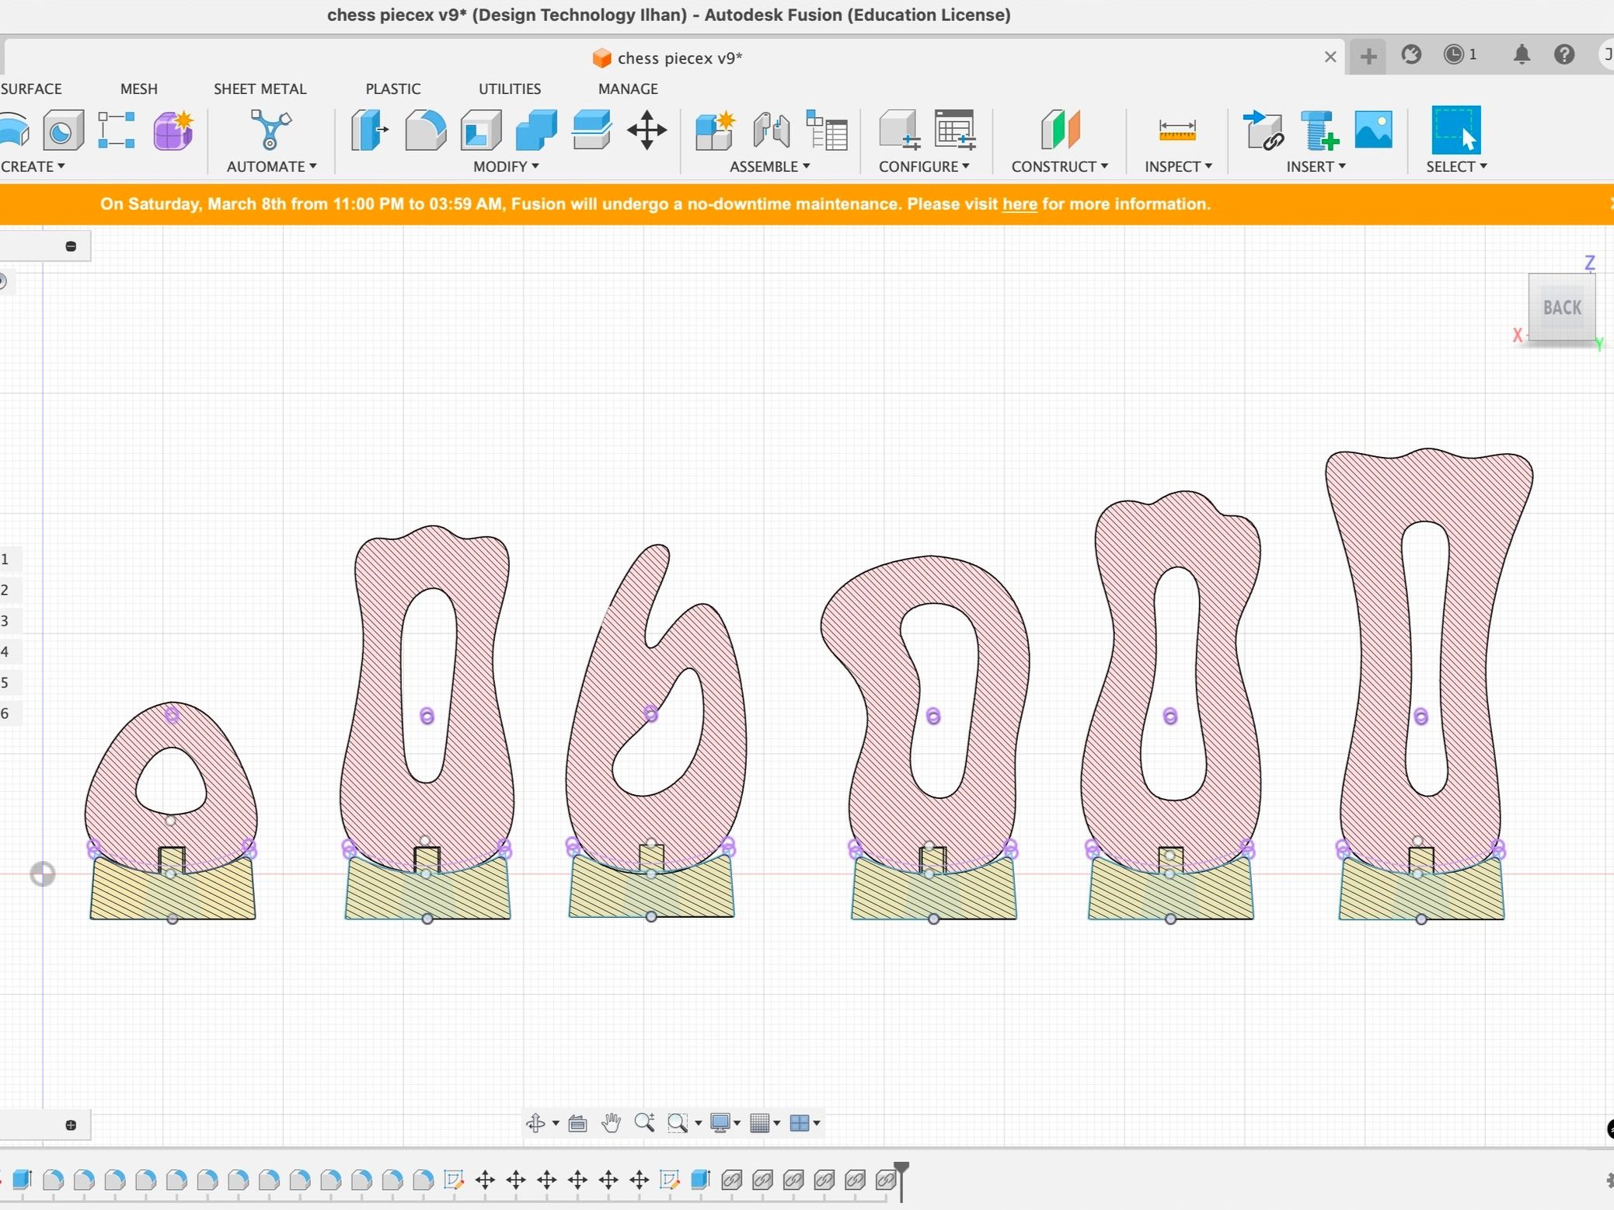Open the Joint tool icon
Viewport: 1614px width, 1210px height.
[771, 130]
